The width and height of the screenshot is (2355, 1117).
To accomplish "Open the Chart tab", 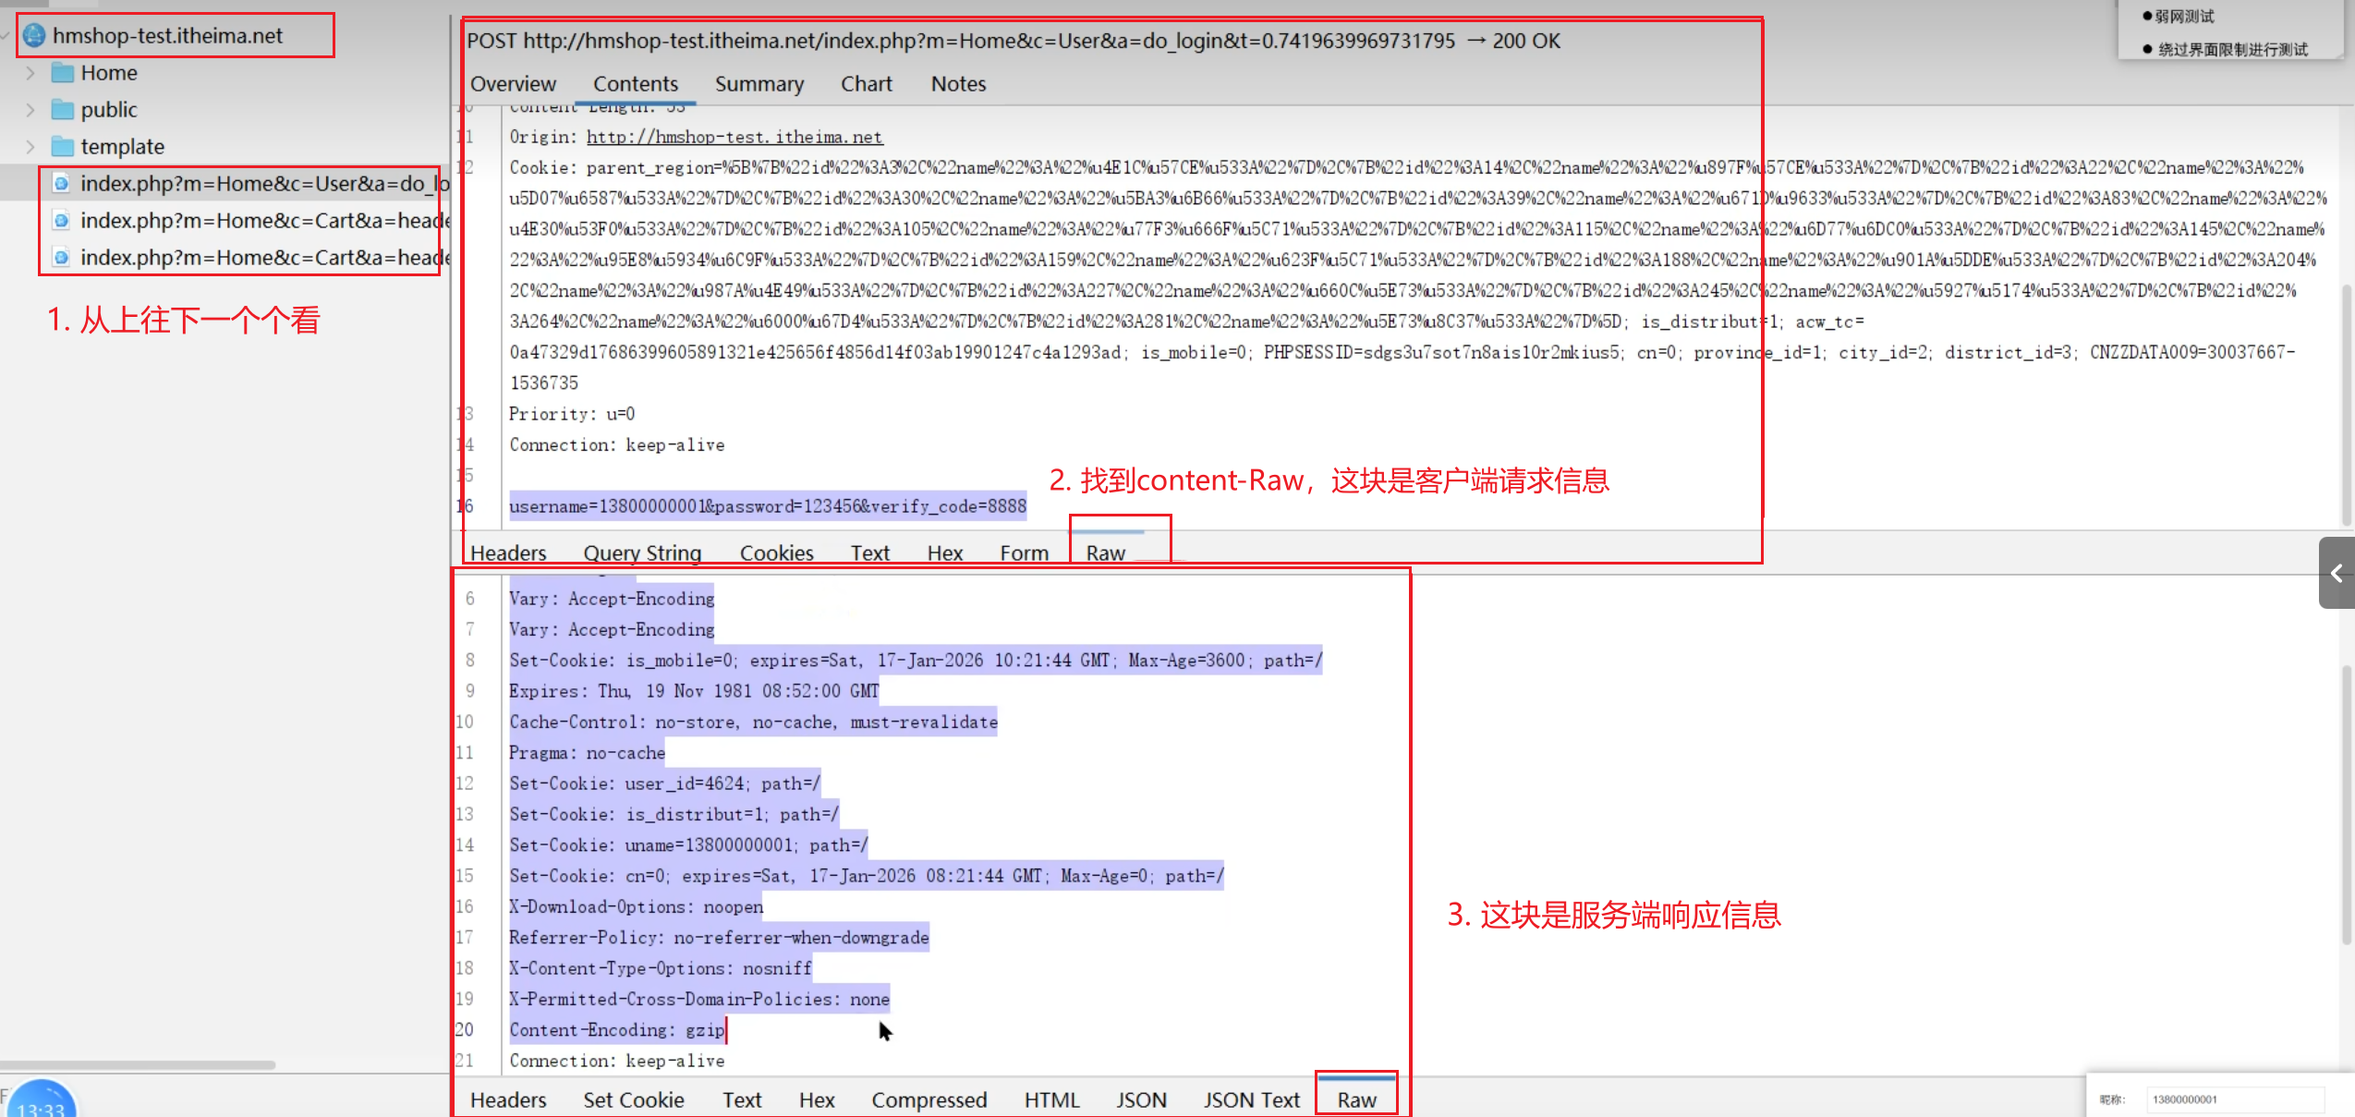I will click(866, 84).
